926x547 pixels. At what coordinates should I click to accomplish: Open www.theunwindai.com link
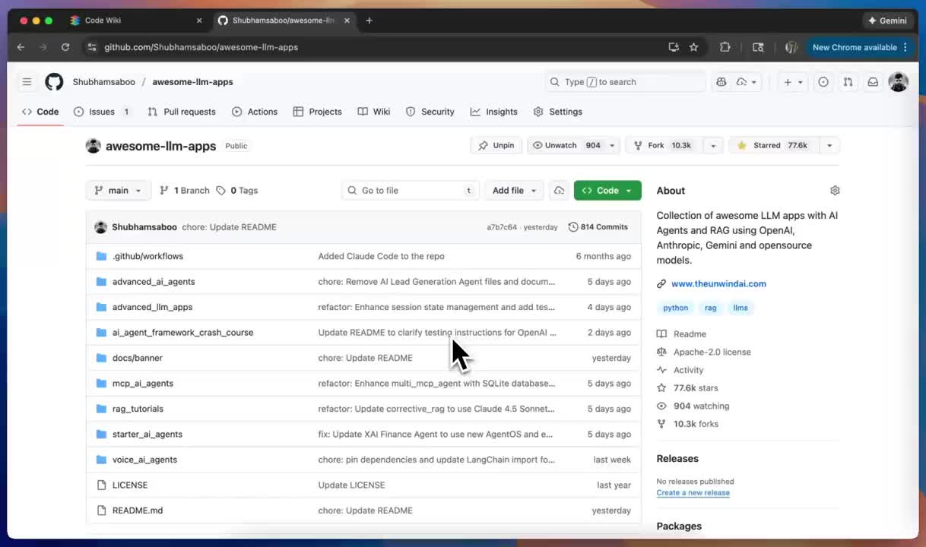[x=718, y=283]
